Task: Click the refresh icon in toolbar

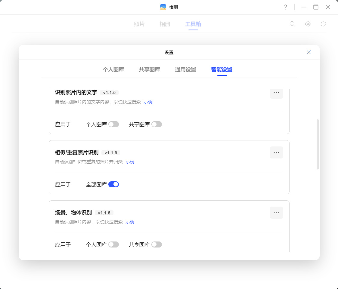Action: 323,24
